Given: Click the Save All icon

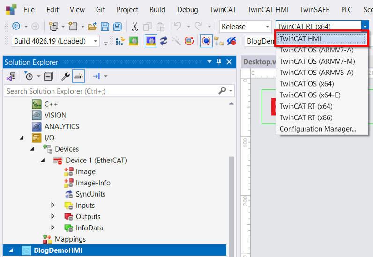Looking at the screenshot, I should coord(118,27).
